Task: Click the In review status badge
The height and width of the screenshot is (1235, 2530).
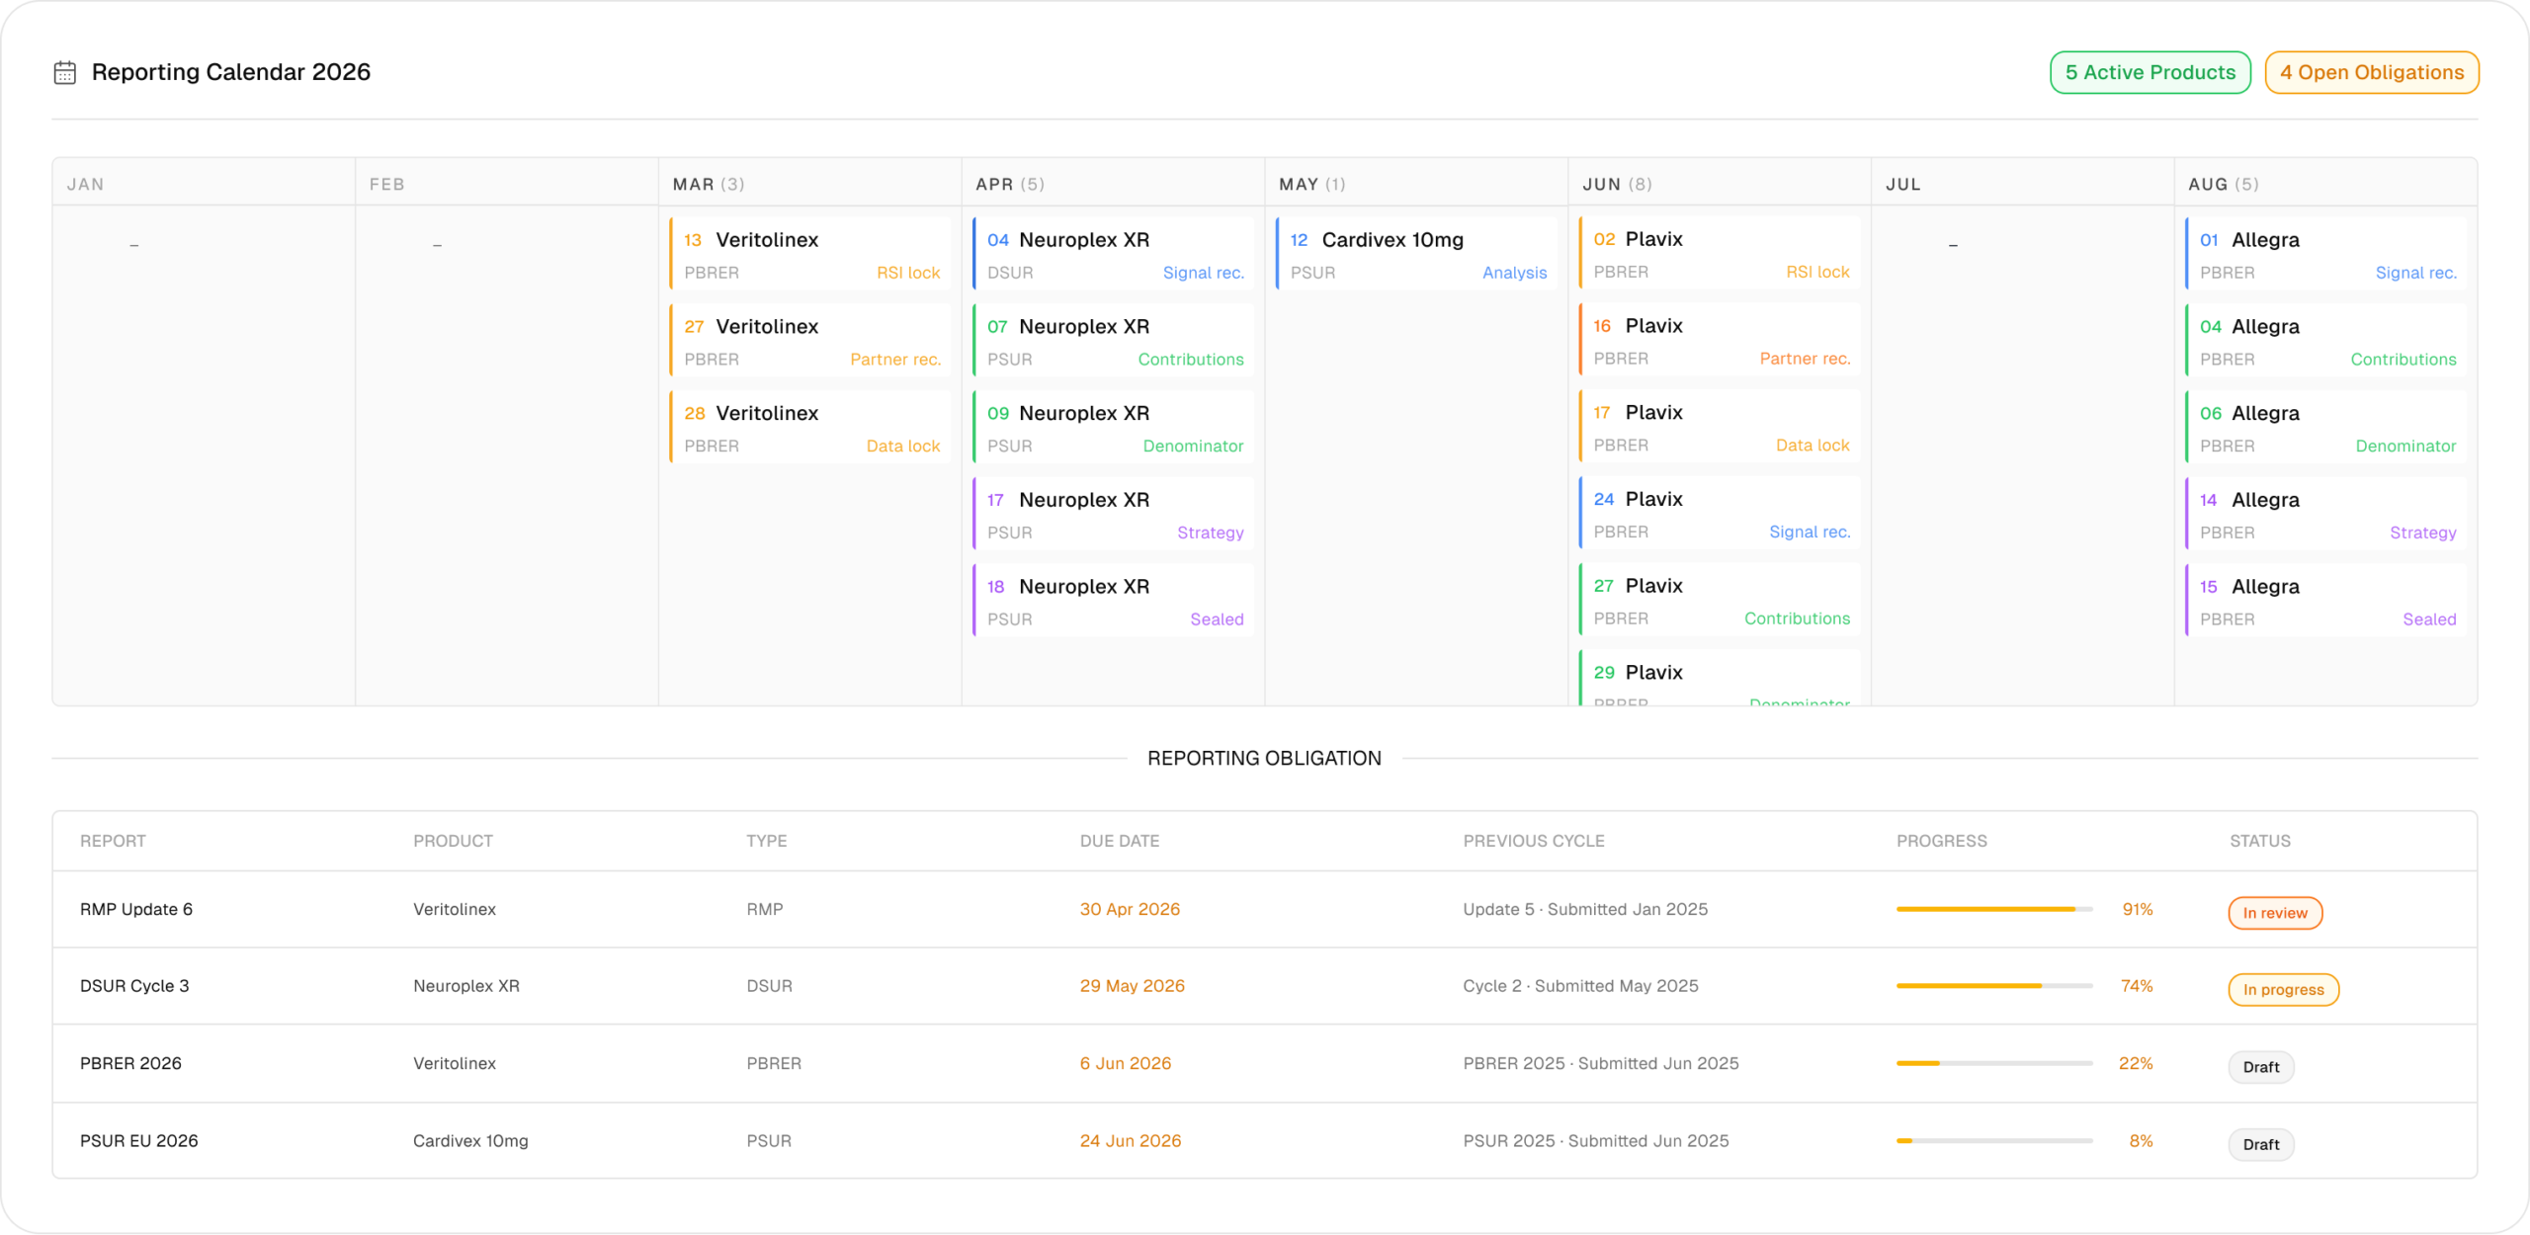Action: (2274, 913)
